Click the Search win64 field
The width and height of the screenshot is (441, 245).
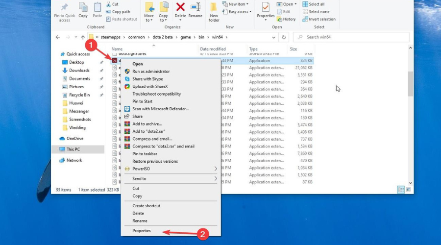coord(351,37)
